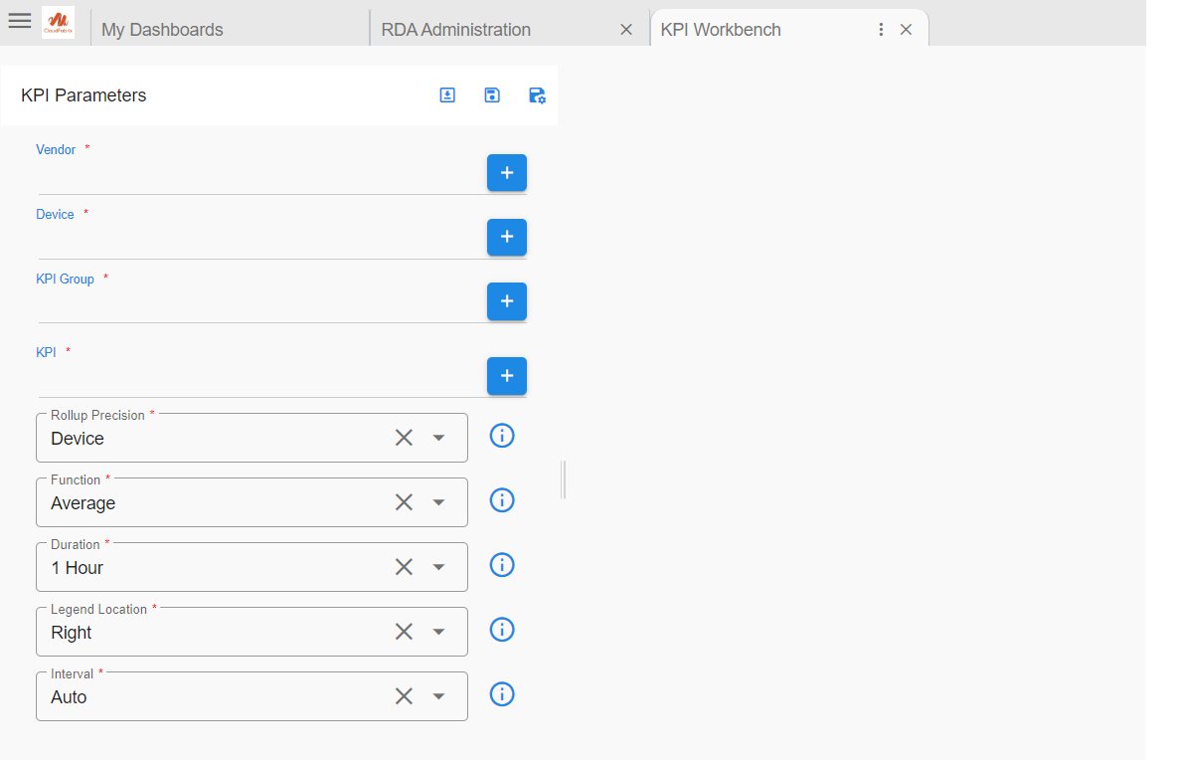Clear the Interval value with X
The height and width of the screenshot is (760, 1179).
(x=404, y=696)
